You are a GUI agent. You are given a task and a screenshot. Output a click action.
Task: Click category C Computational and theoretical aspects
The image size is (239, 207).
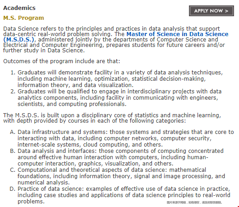117,176
